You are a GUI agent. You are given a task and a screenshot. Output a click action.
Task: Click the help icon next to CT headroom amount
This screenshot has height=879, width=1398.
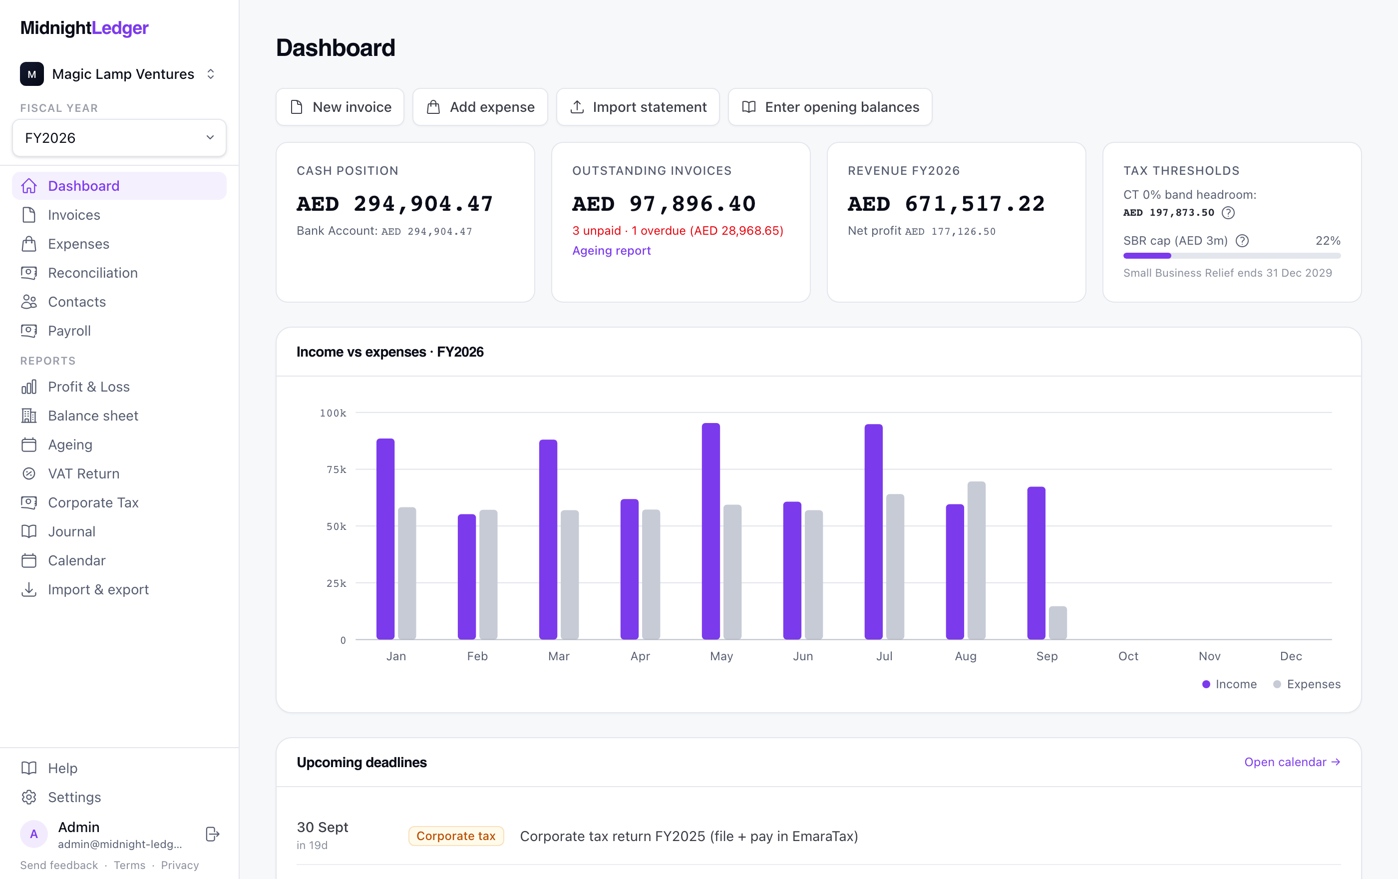[1228, 213]
